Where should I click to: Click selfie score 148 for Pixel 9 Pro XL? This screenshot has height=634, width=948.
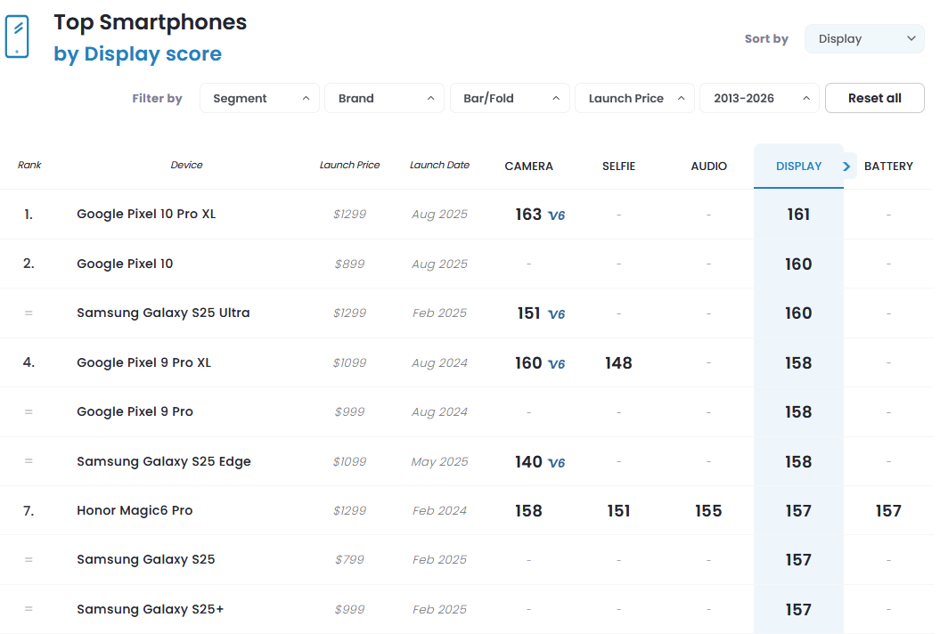pos(618,362)
